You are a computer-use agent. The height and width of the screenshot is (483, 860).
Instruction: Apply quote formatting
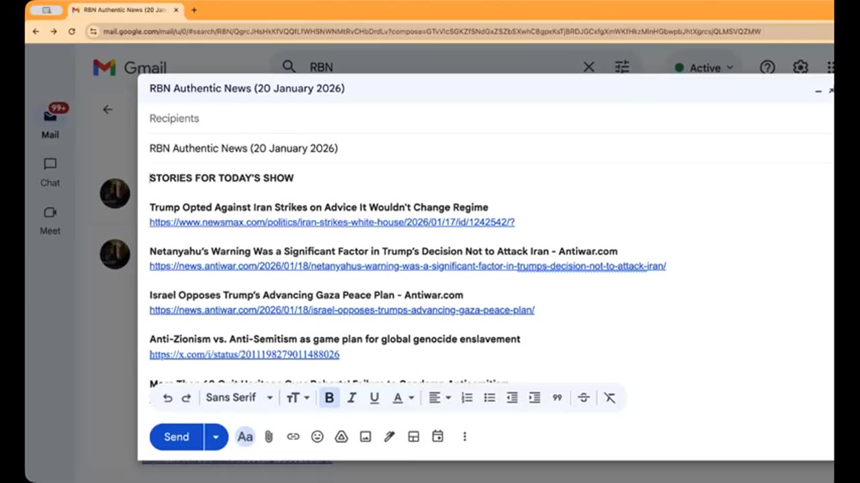coord(557,398)
